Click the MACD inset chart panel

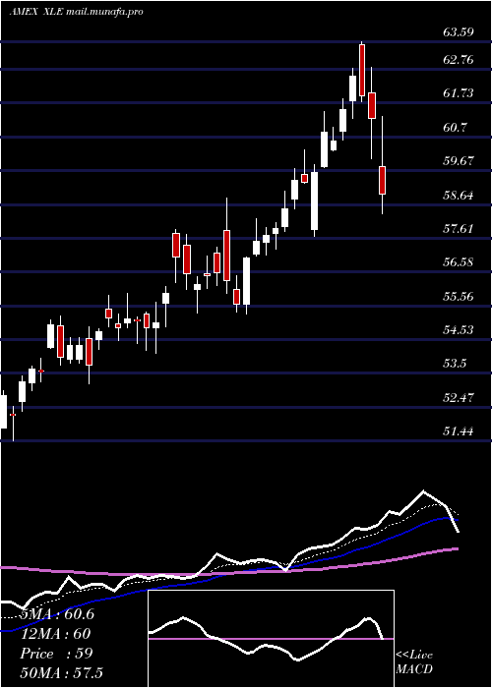tap(271, 639)
